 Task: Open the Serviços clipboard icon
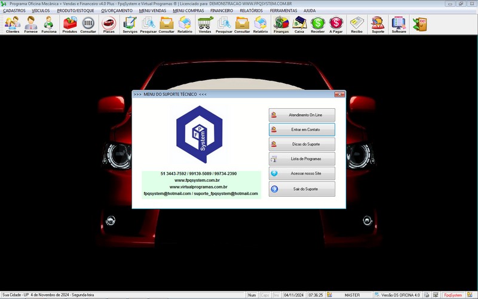130,25
